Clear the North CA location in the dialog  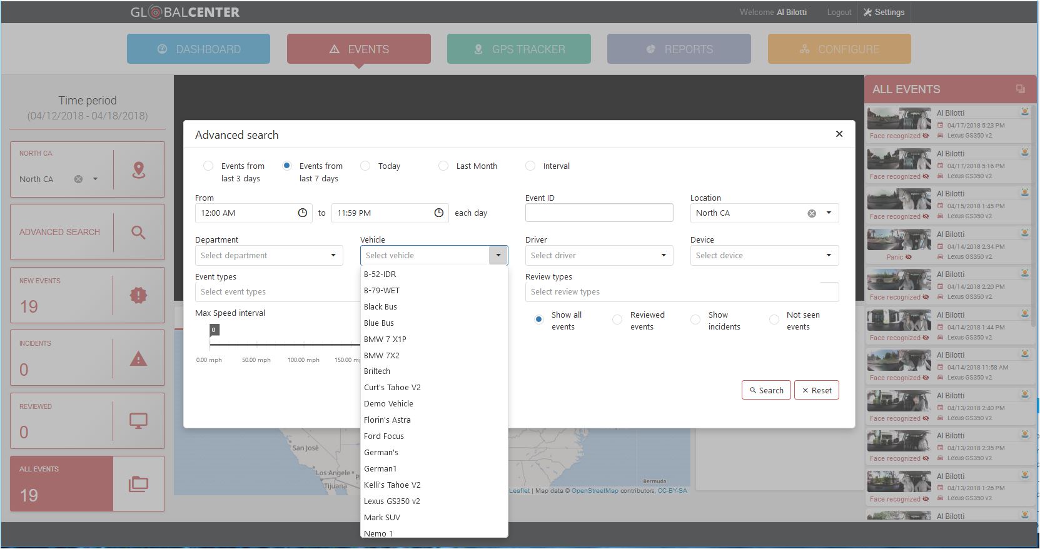pyautogui.click(x=812, y=213)
